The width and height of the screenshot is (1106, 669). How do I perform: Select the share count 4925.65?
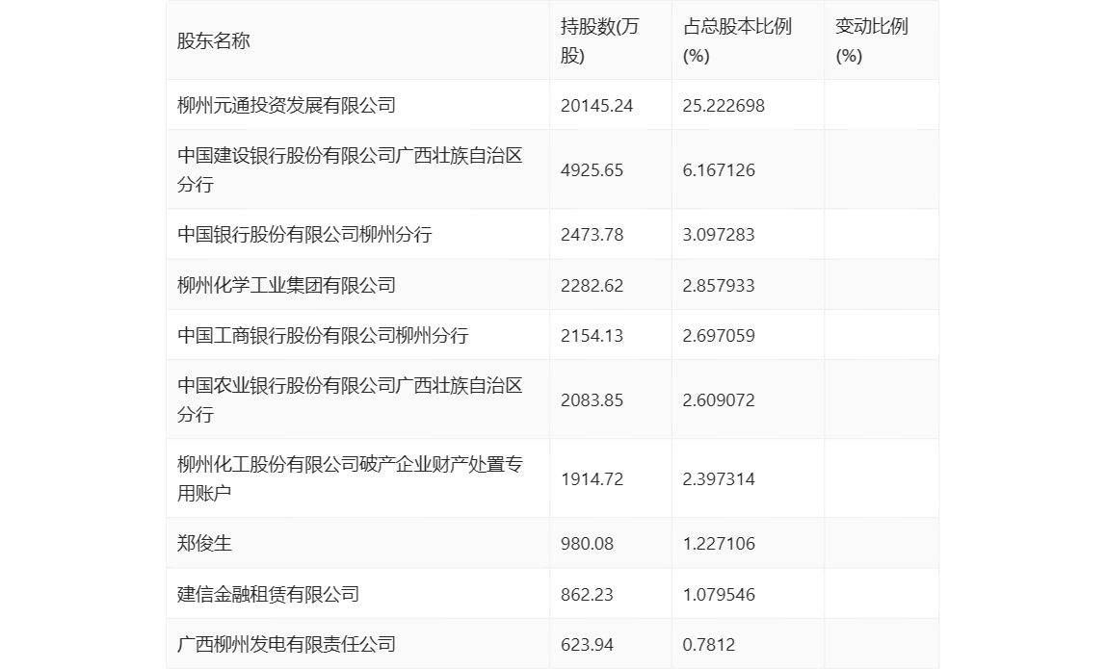[592, 169]
